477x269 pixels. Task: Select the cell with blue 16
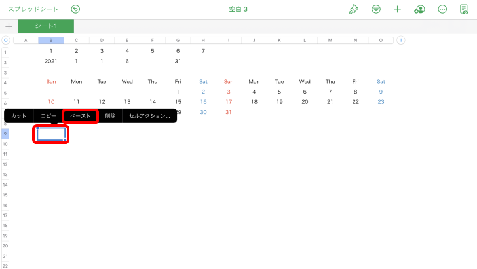[x=203, y=102]
